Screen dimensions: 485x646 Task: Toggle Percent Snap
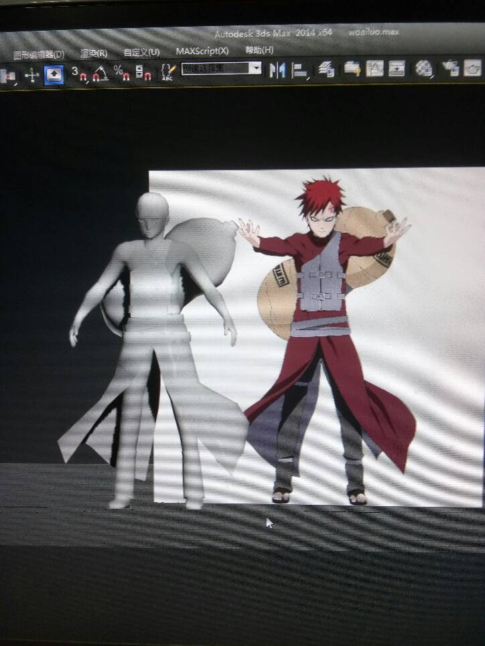(x=122, y=72)
